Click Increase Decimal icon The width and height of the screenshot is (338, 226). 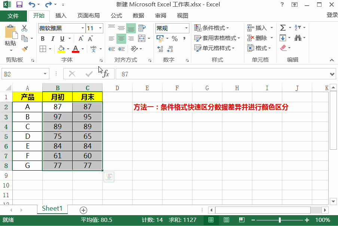160,49
